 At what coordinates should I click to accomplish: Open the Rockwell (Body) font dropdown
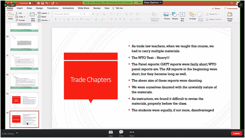(x=68, y=14)
